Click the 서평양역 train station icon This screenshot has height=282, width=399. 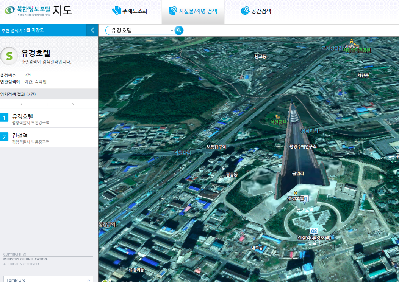(352, 41)
